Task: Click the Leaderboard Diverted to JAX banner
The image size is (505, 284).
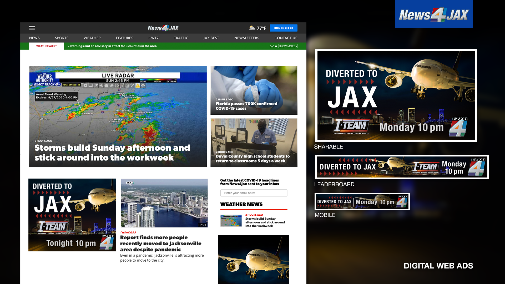Action: pyautogui.click(x=402, y=167)
